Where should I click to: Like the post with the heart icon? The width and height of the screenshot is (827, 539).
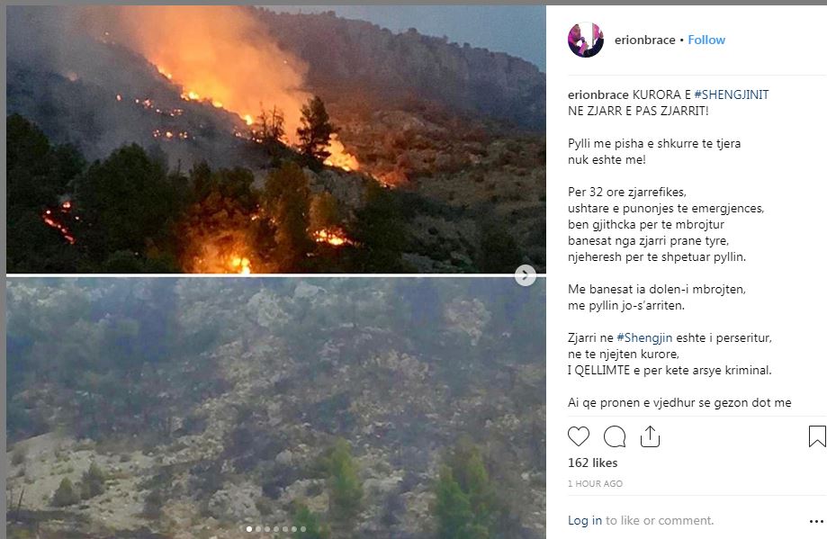(578, 436)
